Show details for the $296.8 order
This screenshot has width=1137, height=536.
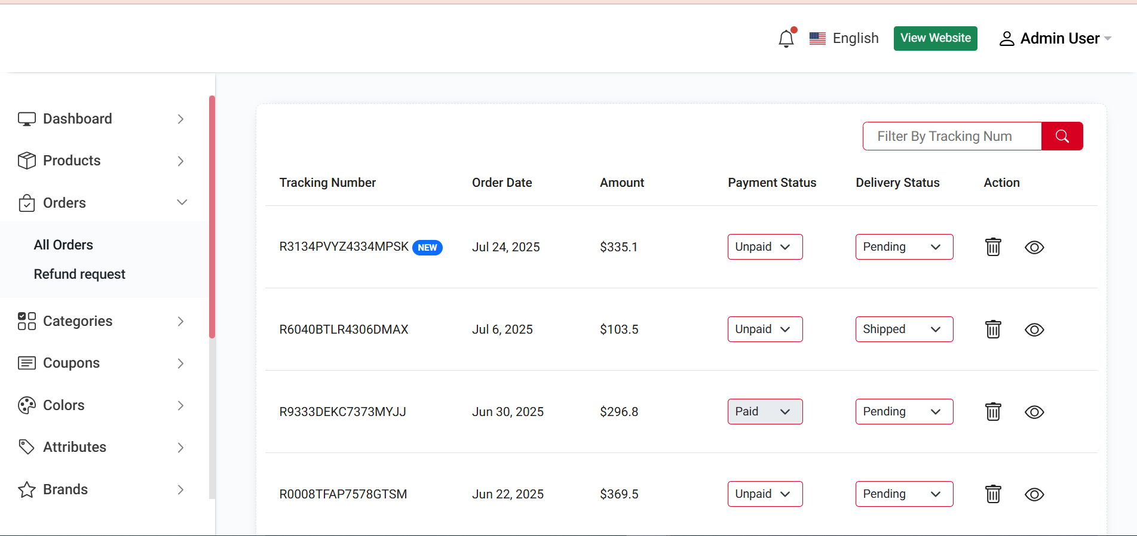[1034, 412]
